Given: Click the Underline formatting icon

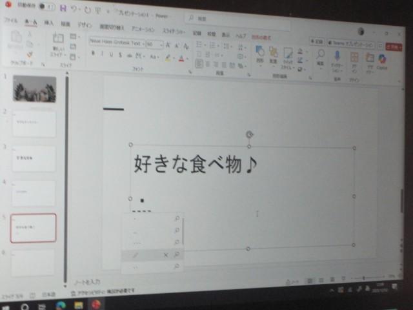Looking at the screenshot, I should pos(111,55).
